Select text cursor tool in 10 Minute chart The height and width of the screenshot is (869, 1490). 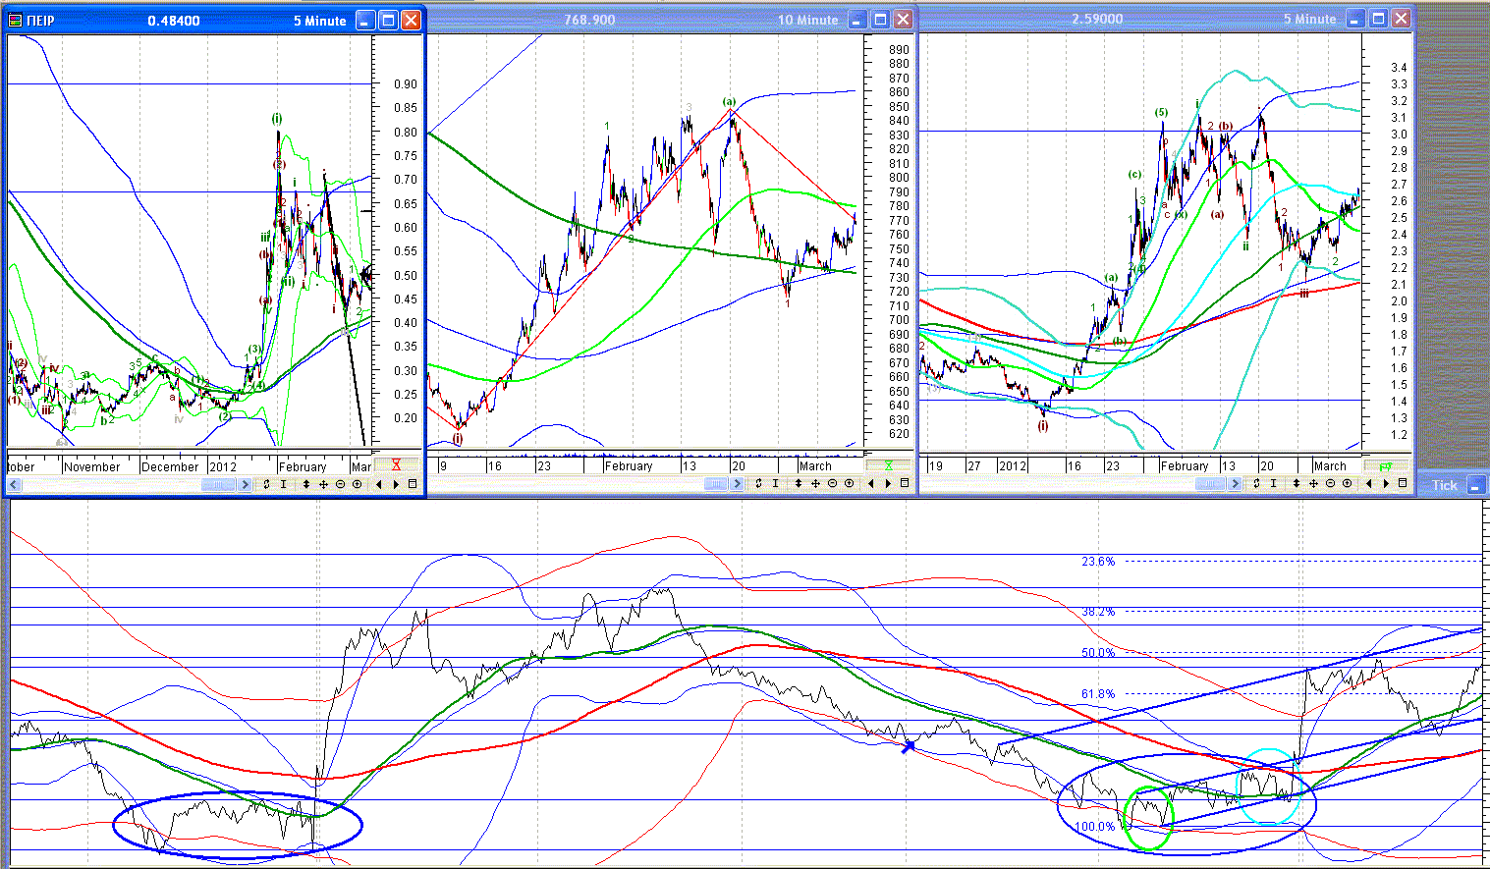click(x=776, y=483)
